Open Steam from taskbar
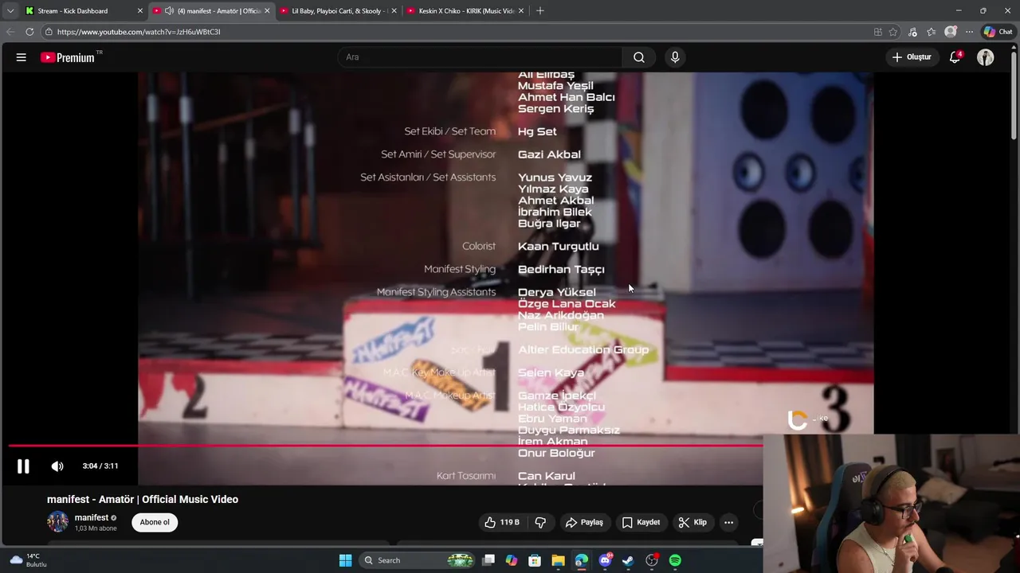Screen dimensions: 1020x573 pos(629,560)
